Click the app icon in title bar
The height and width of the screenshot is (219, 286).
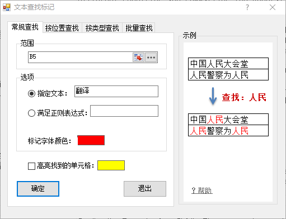7,7
